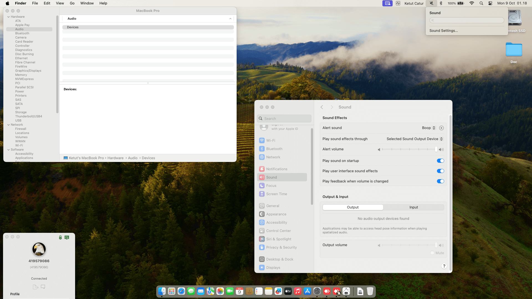Open the Doc folder on desktop
The width and height of the screenshot is (532, 299).
[x=514, y=50]
